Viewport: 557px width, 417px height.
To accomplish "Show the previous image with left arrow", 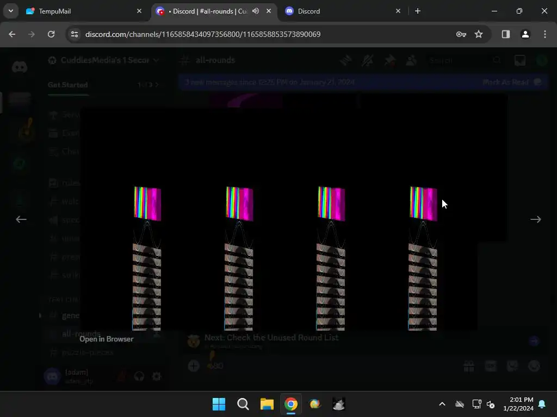I will pyautogui.click(x=21, y=219).
